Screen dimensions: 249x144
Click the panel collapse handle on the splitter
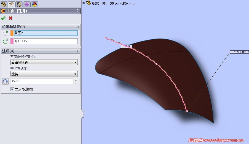(x=83, y=114)
